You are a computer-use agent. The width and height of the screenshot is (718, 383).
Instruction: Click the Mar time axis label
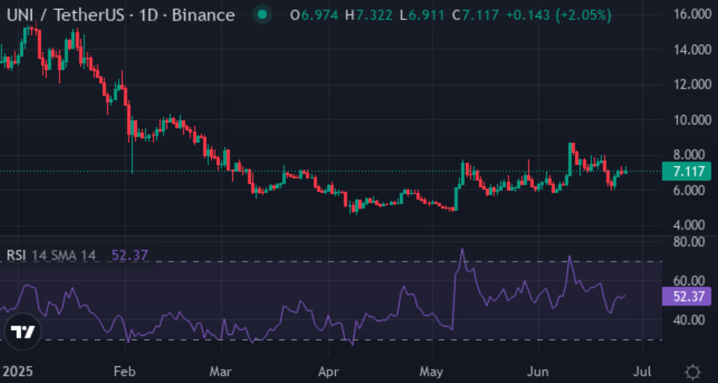click(221, 371)
